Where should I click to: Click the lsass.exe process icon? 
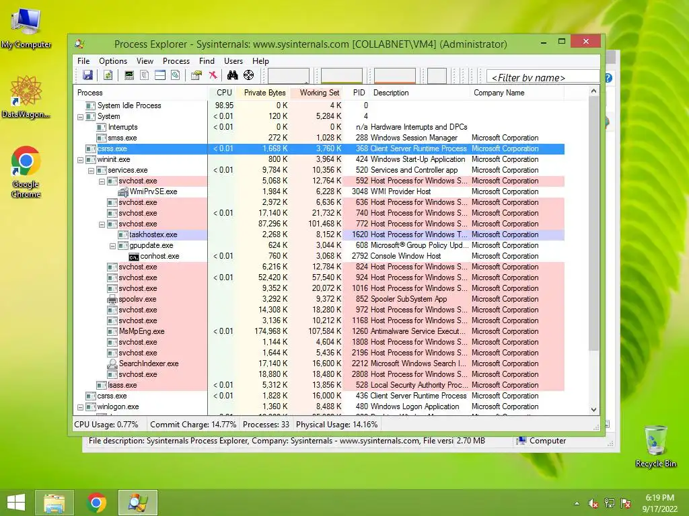(x=102, y=385)
